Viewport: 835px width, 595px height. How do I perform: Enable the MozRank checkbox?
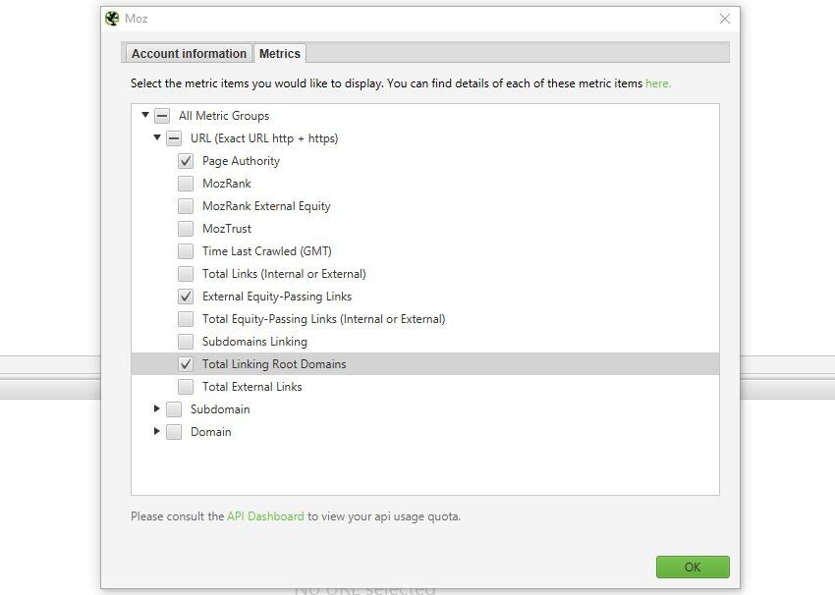click(x=186, y=184)
